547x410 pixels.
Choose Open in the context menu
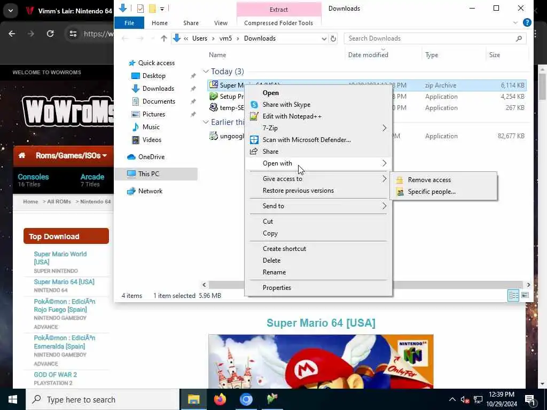(271, 93)
